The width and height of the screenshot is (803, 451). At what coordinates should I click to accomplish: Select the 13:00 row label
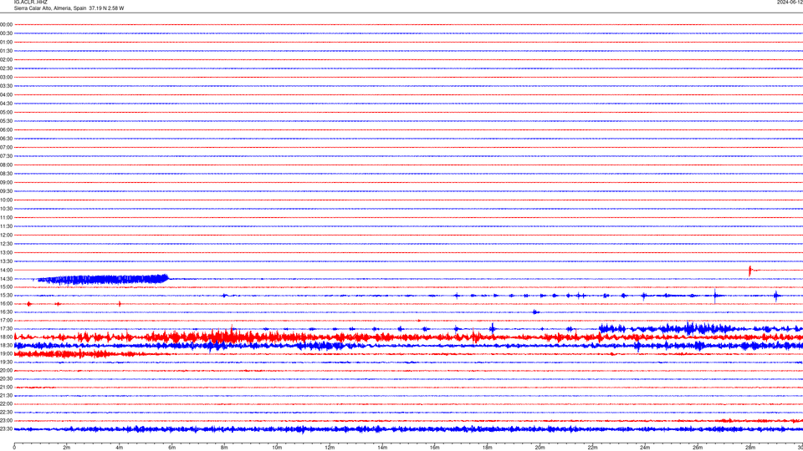tap(6, 252)
